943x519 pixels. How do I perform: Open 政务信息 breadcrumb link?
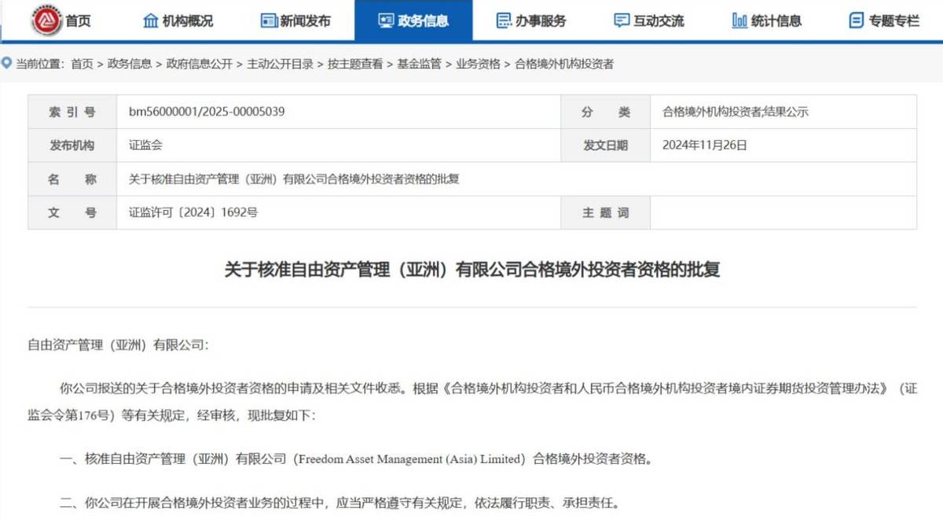(130, 64)
